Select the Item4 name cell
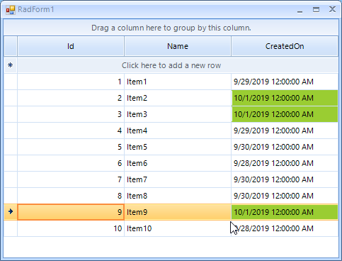 pos(178,130)
